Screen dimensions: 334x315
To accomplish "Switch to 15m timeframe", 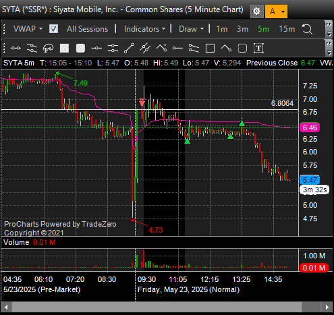I will [287, 29].
